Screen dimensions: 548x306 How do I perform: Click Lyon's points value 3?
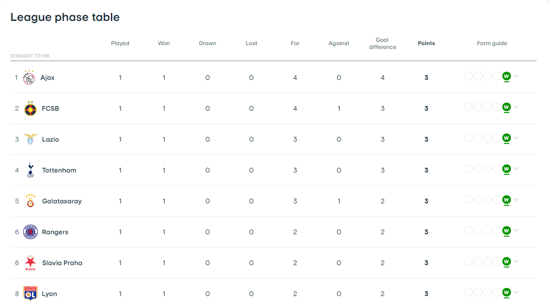[x=426, y=294]
